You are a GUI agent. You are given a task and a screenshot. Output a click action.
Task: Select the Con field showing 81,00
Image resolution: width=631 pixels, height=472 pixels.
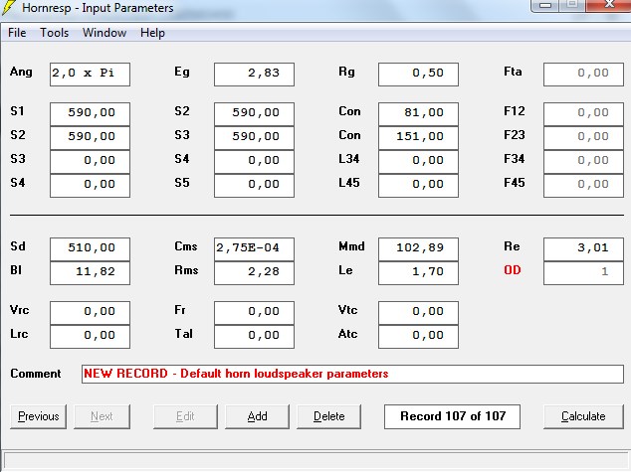pos(418,113)
